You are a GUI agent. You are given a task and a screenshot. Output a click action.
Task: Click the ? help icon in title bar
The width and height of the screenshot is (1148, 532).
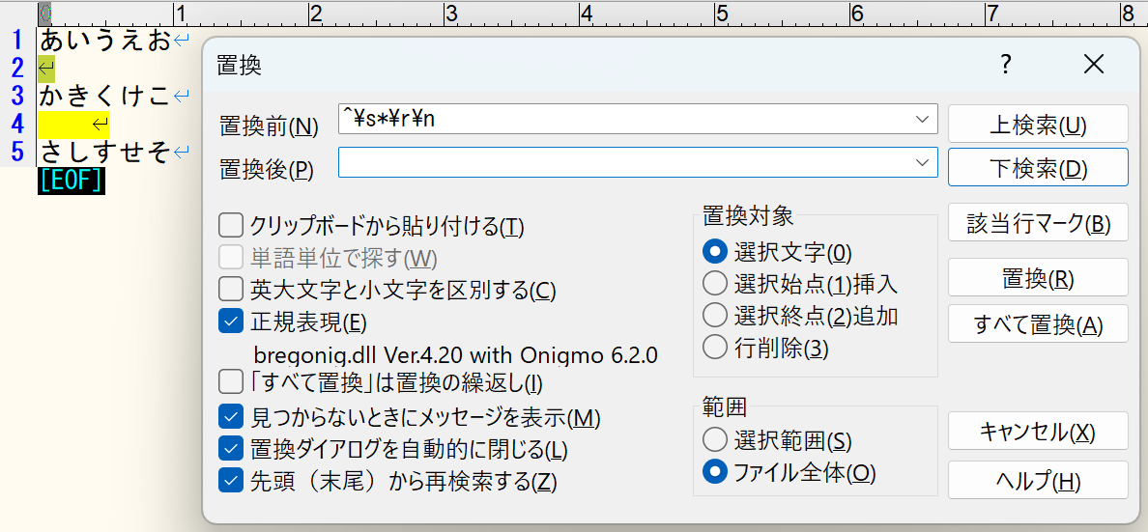click(1006, 65)
